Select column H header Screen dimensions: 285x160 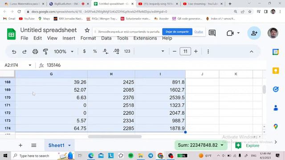pos(111,74)
